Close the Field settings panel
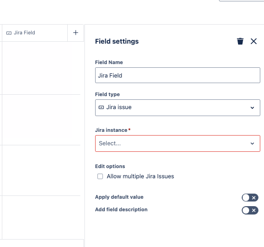Image resolution: width=264 pixels, height=247 pixels. coord(254,41)
